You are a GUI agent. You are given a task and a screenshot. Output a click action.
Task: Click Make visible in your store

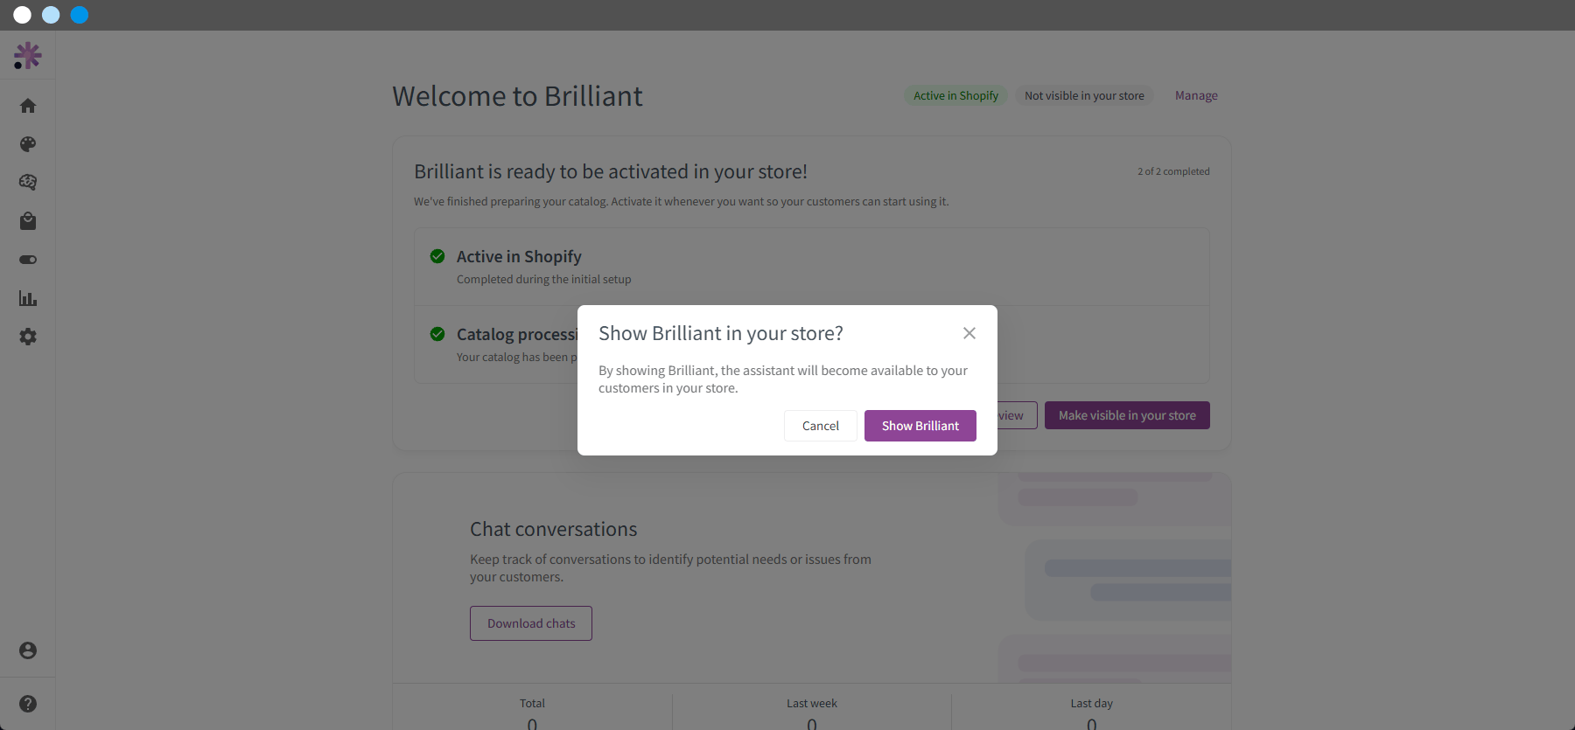[x=1127, y=415]
